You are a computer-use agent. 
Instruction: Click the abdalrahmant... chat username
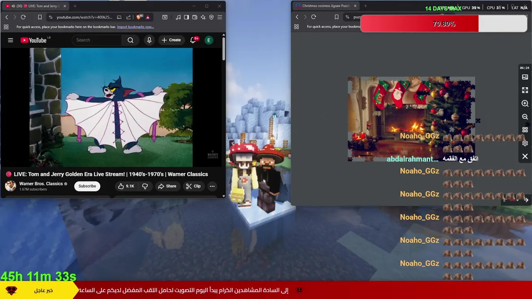coord(412,159)
